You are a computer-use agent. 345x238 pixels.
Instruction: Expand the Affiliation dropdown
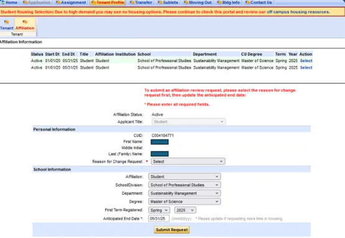pos(185,176)
